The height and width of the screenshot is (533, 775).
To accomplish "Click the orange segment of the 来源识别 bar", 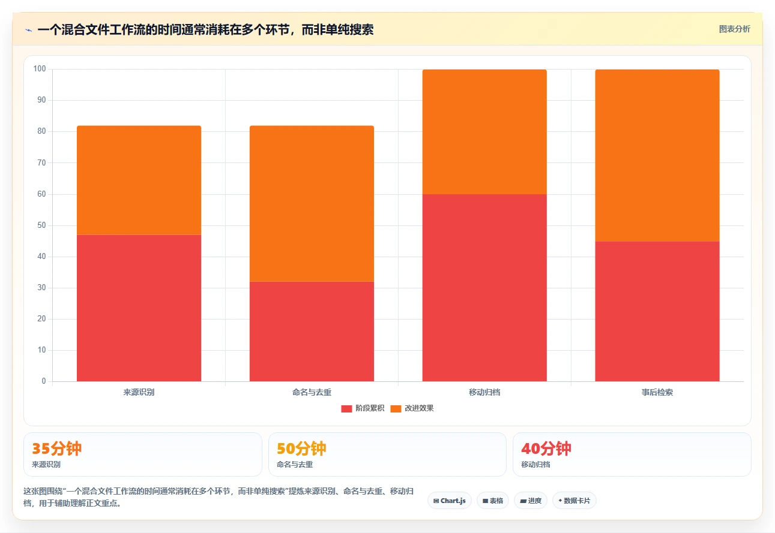I will point(139,180).
